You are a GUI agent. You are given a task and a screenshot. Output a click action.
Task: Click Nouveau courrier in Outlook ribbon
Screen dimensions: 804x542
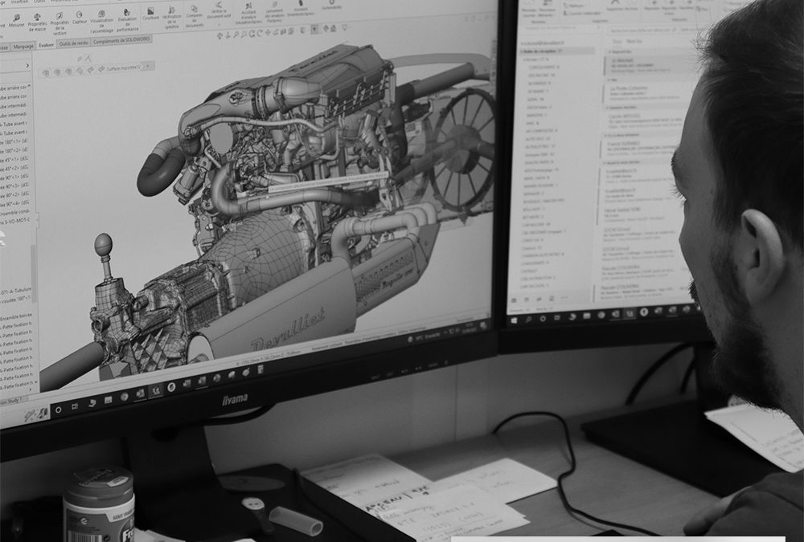(x=529, y=9)
